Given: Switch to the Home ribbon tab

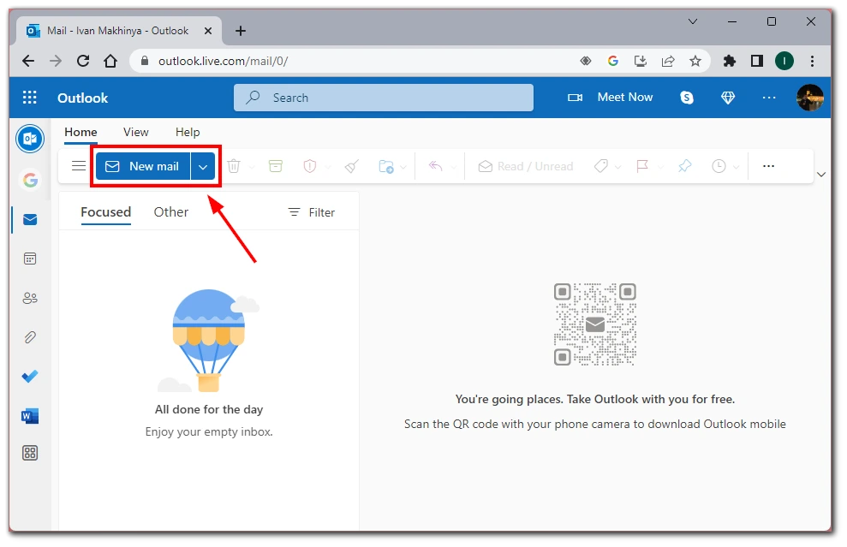Looking at the screenshot, I should point(81,133).
